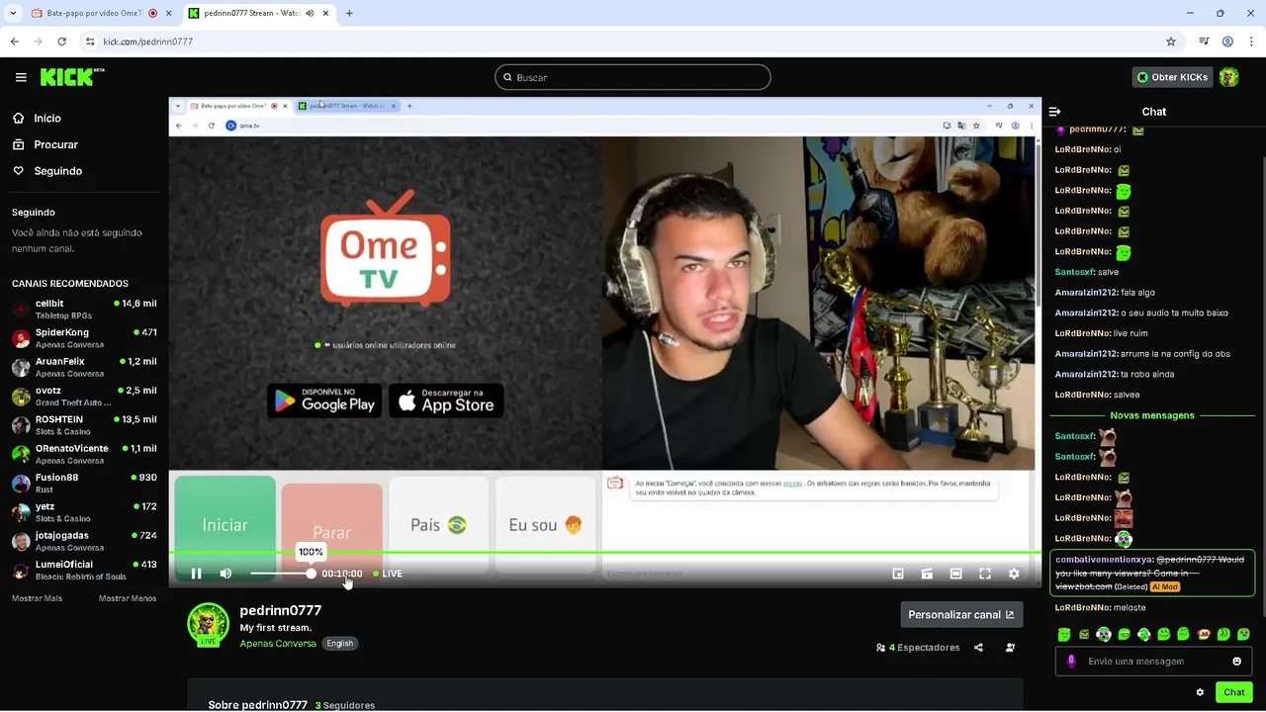Open the emoji picker in message box
Screen dimensions: 1266x712
tap(1237, 662)
